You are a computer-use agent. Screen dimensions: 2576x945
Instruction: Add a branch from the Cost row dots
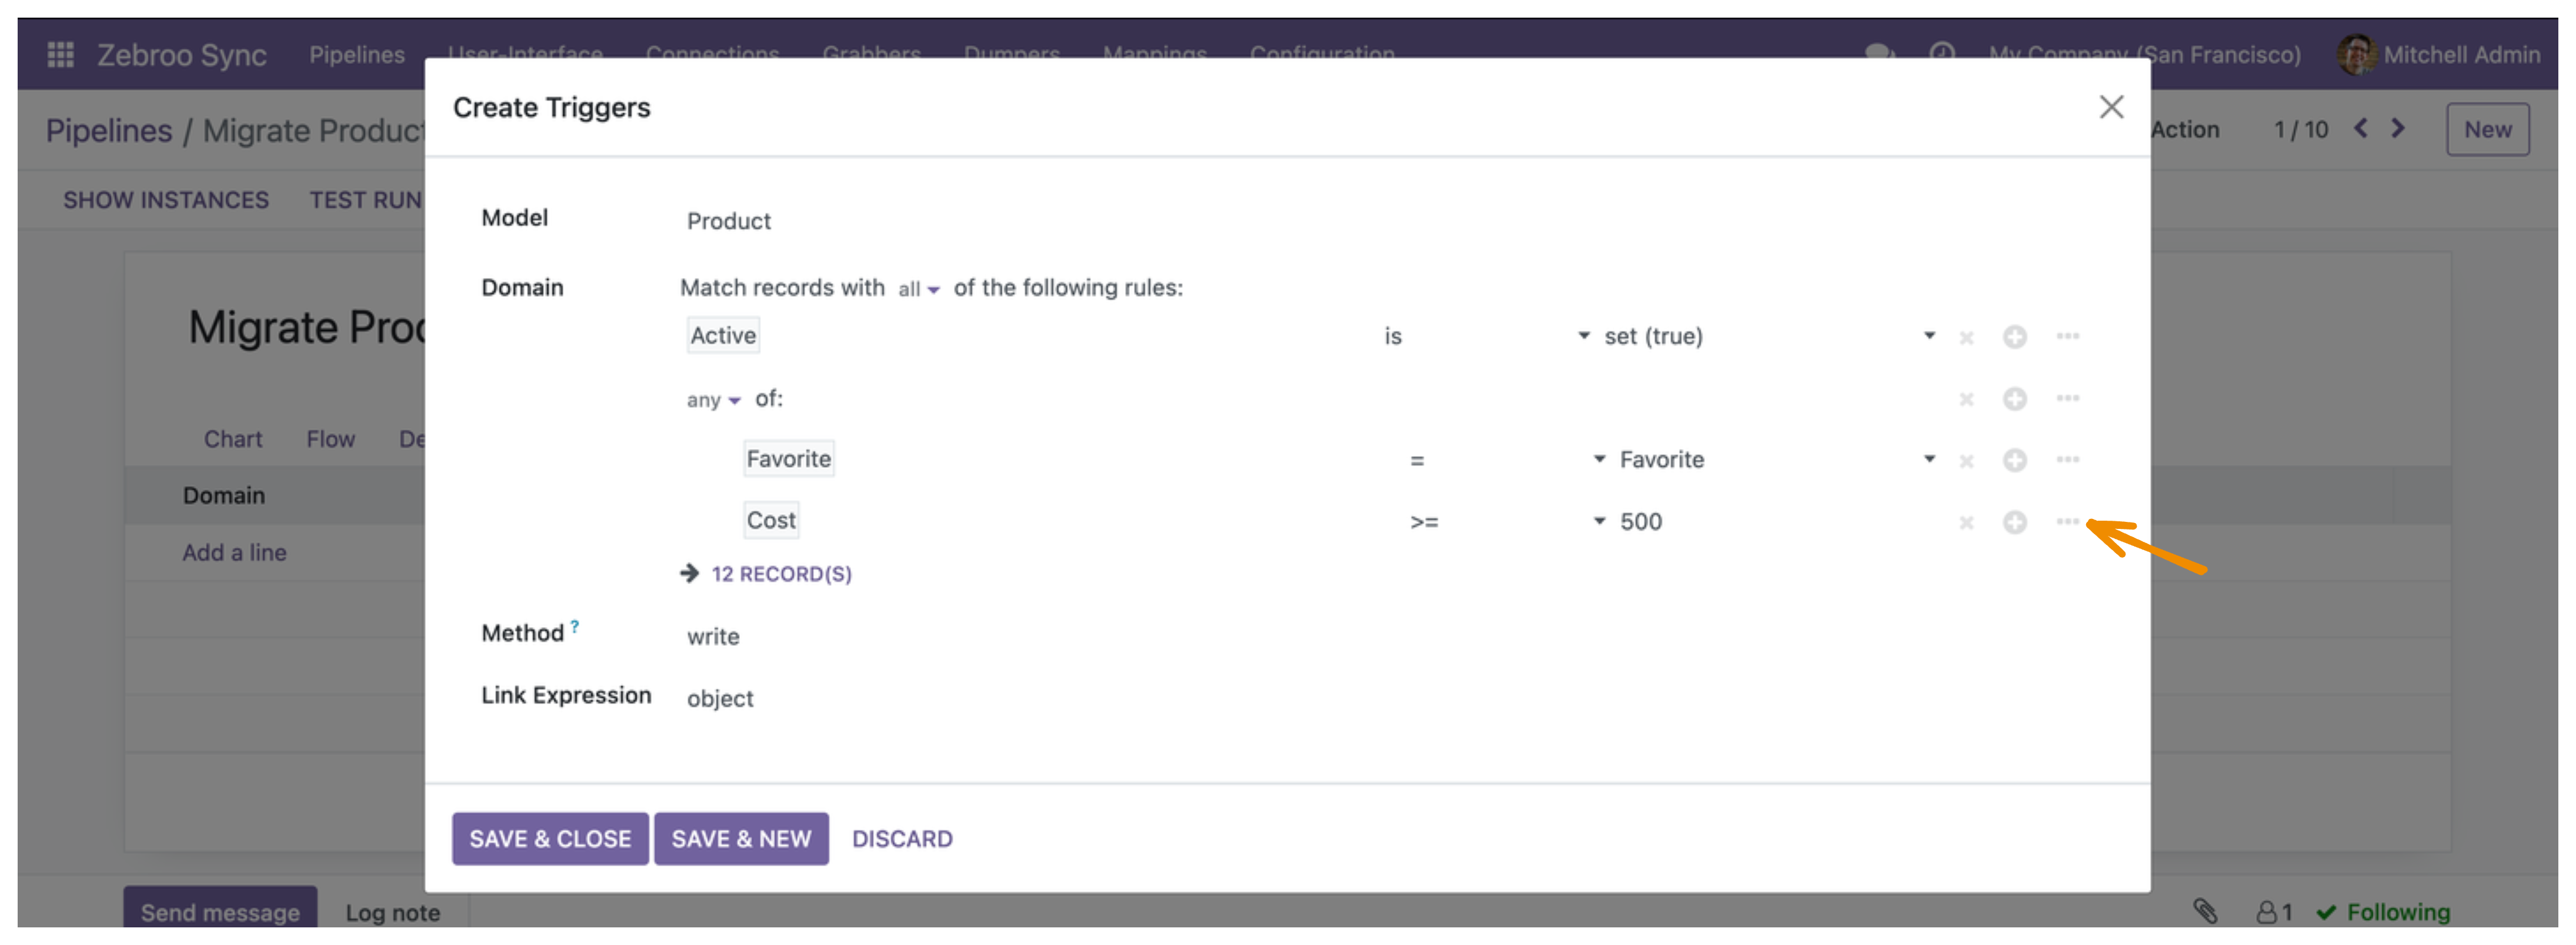pyautogui.click(x=2067, y=521)
